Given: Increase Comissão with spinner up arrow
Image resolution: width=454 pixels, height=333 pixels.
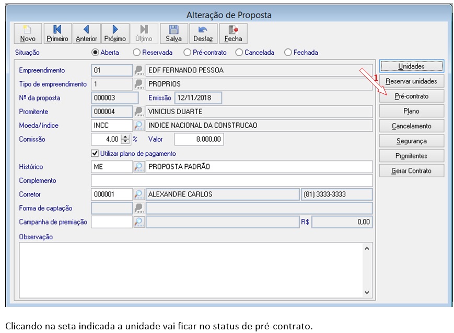Looking at the screenshot, I should (x=125, y=137).
